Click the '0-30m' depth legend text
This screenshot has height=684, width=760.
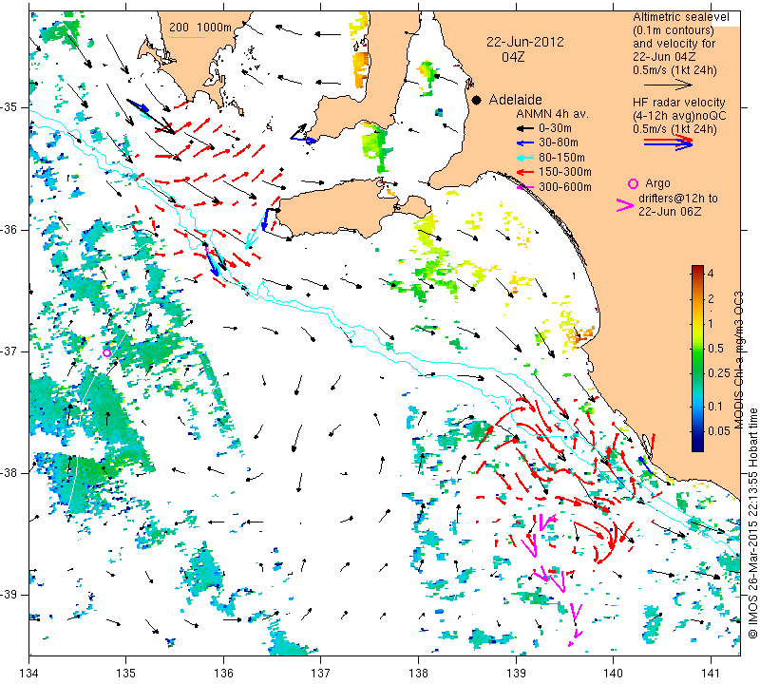[555, 128]
